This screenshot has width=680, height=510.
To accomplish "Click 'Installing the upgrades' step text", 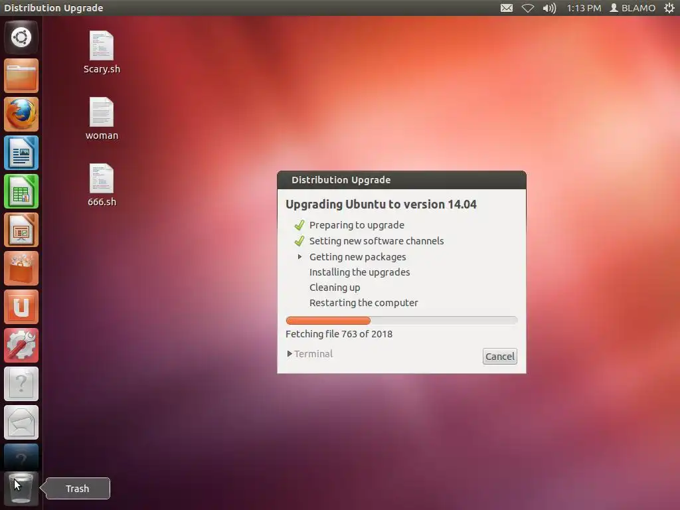I will coord(359,272).
